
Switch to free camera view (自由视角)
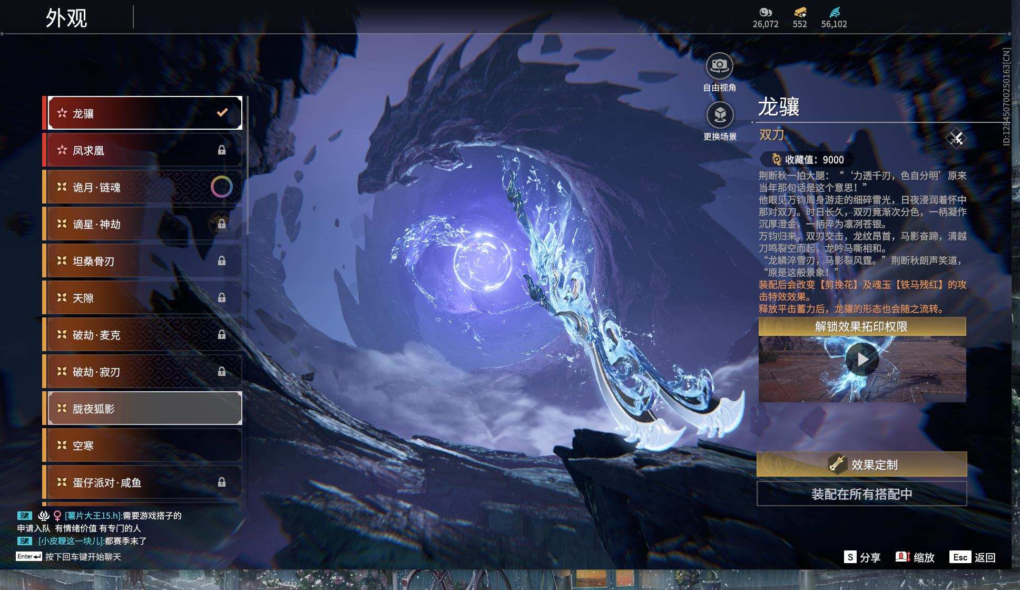tap(719, 66)
